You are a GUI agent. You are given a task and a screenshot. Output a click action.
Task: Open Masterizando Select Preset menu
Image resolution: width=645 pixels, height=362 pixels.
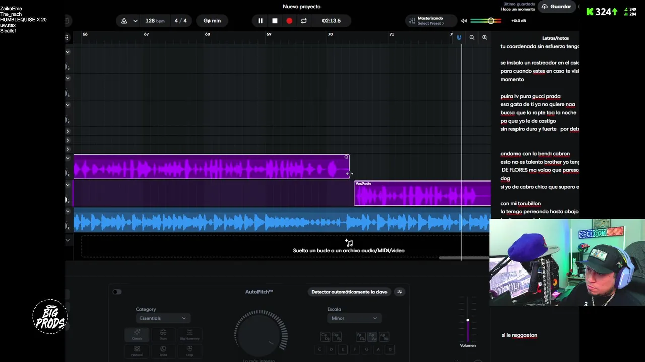pos(431,21)
